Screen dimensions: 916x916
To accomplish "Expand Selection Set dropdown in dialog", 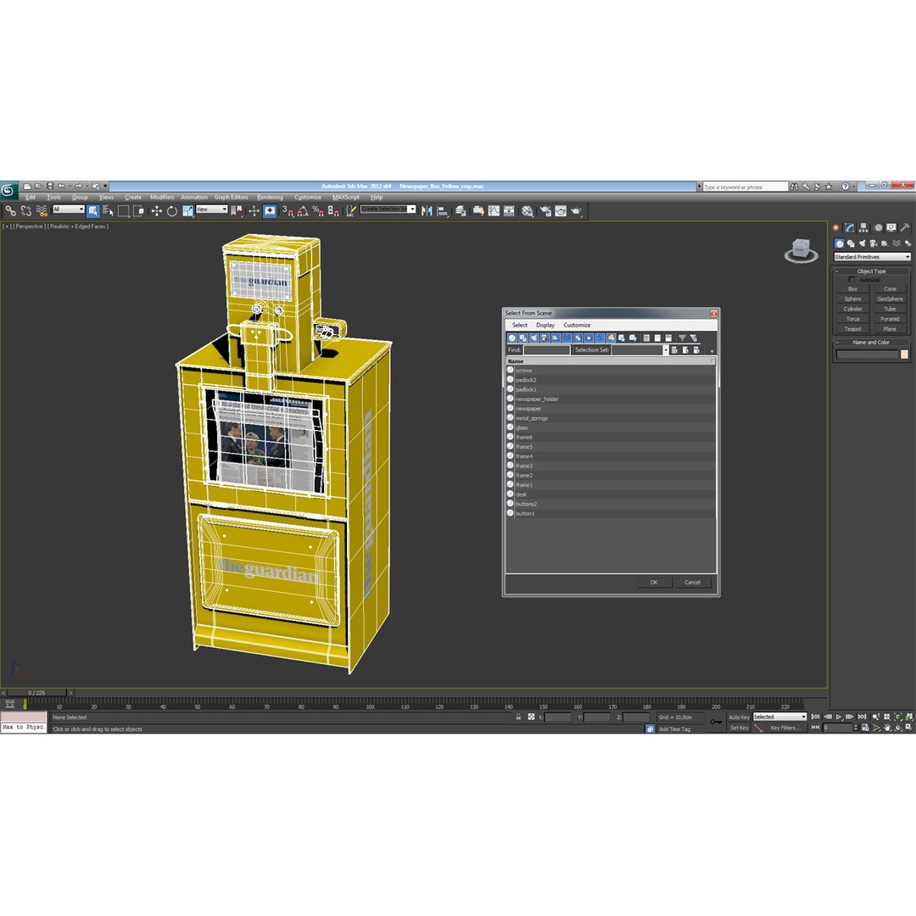I will pos(665,350).
